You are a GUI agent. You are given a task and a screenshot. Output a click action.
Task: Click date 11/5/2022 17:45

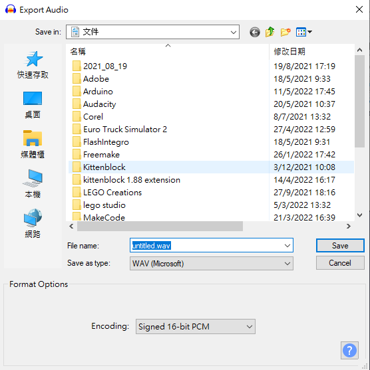click(304, 91)
